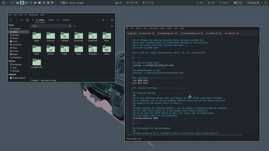Screen dimensions: 269x151
Task: Select the aditya path bar segment
Action: [x=40, y=20]
